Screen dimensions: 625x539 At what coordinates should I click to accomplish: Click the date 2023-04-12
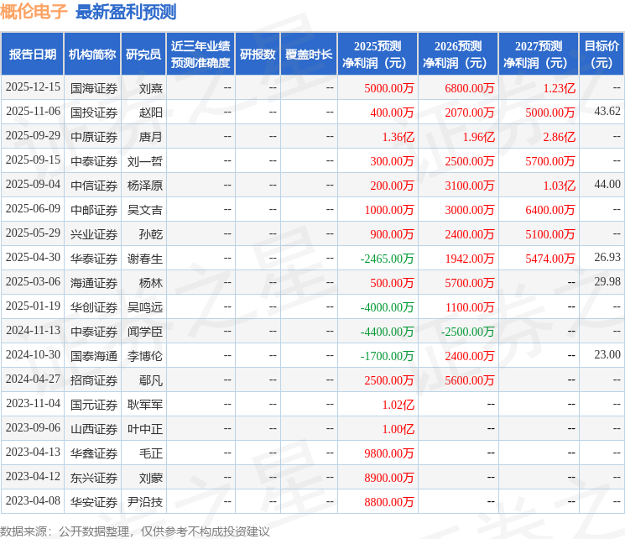point(33,476)
